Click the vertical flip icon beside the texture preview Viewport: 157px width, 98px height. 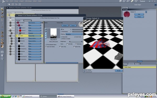46,33
